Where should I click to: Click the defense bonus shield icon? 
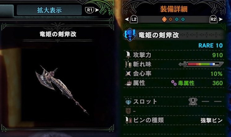click(128, 111)
